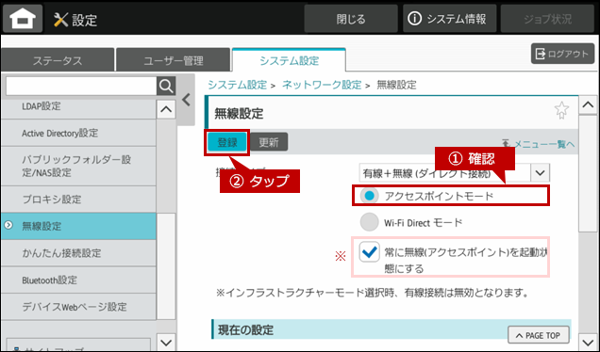600x352 pixels.
Task: Open かんたん接続設定 menu item
Action: tap(78, 253)
